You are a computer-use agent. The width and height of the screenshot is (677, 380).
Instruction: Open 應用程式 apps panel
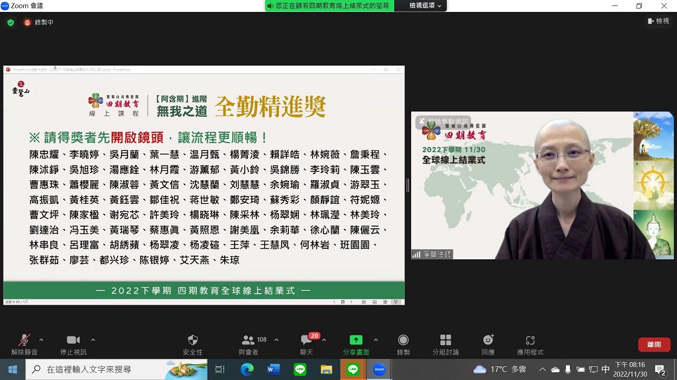click(530, 344)
